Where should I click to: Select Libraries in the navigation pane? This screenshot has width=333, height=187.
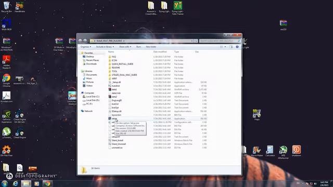tap(88, 71)
